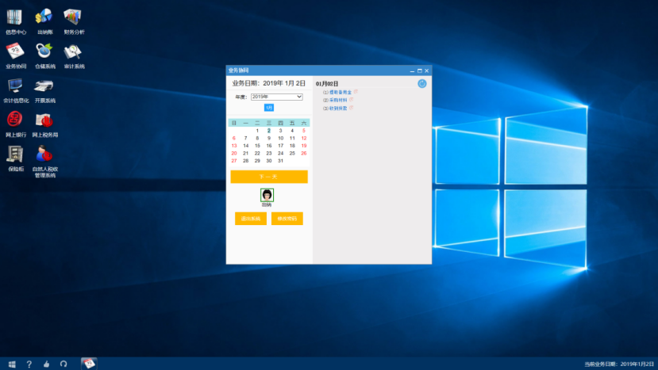Click the help question mark on taskbar

click(x=29, y=364)
